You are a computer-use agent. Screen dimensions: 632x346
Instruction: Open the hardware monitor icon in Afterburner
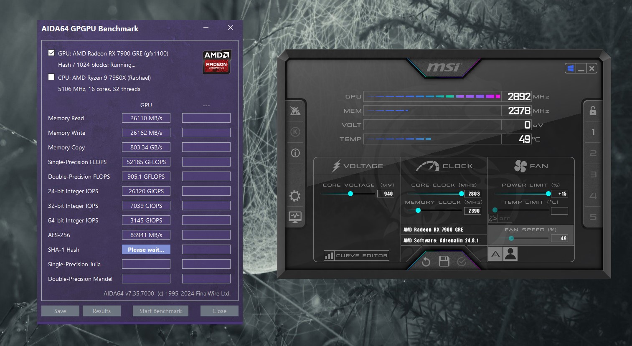pos(295,217)
